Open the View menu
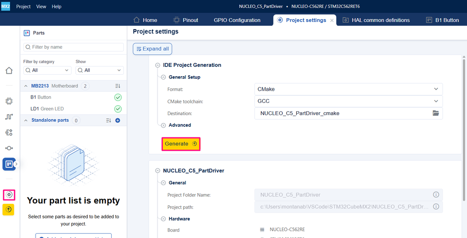This screenshot has height=238, width=467. [x=41, y=7]
